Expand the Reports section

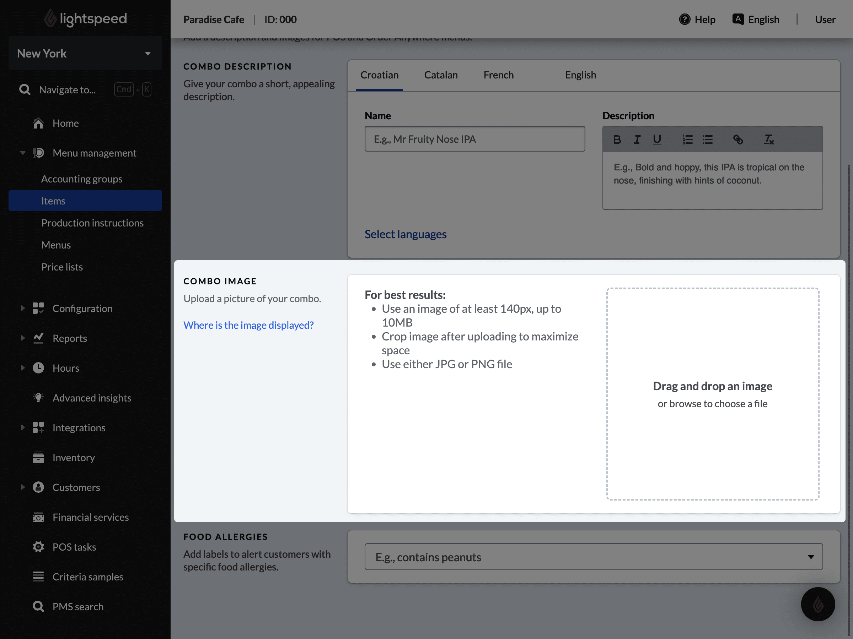coord(23,338)
